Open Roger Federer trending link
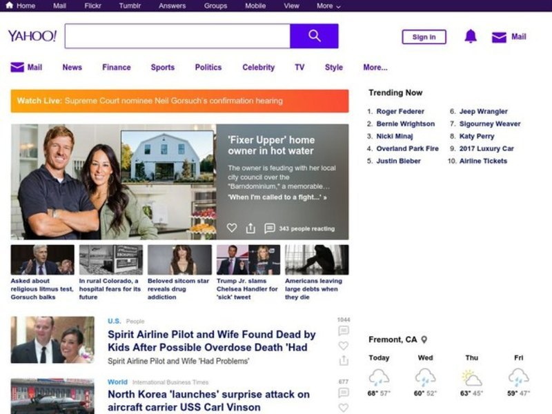This screenshot has width=552, height=414. [x=400, y=111]
